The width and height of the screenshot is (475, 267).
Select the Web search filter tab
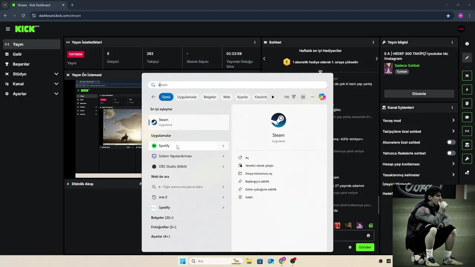(227, 97)
